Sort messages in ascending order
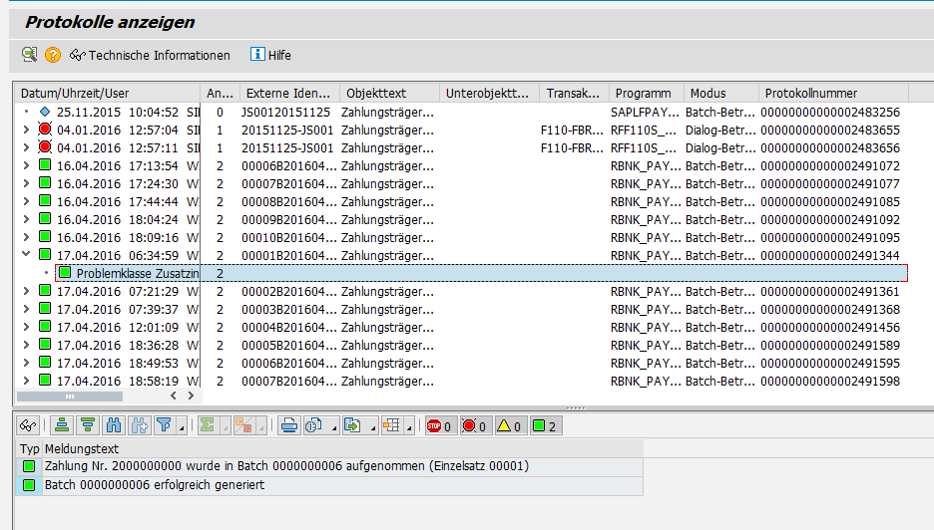The image size is (934, 530). (62, 425)
